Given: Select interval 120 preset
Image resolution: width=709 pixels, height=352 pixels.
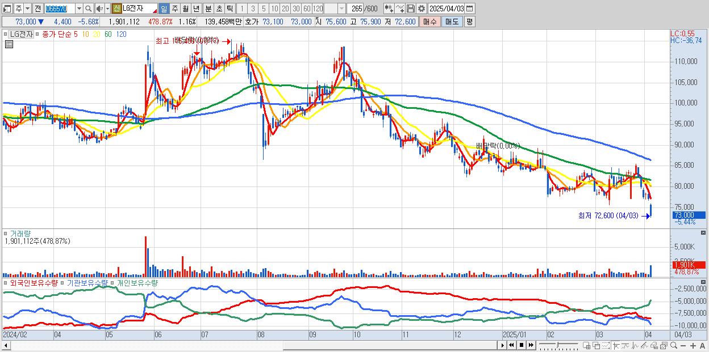Looking at the screenshot, I should pyautogui.click(x=318, y=9).
